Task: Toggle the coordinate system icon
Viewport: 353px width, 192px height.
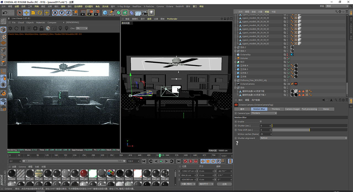Action: click(x=75, y=13)
